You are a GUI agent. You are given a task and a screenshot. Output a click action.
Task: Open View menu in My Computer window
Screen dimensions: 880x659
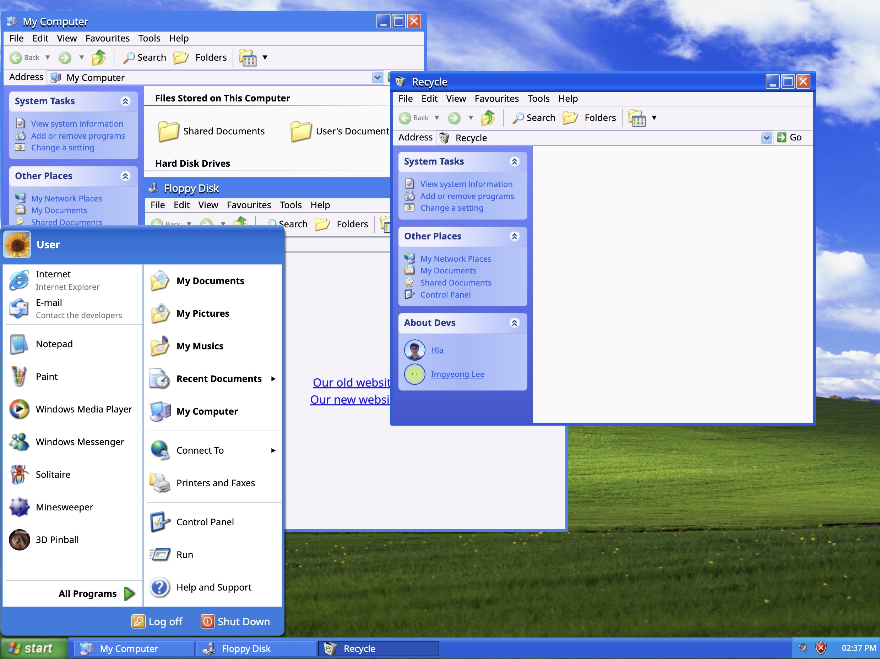(x=67, y=38)
